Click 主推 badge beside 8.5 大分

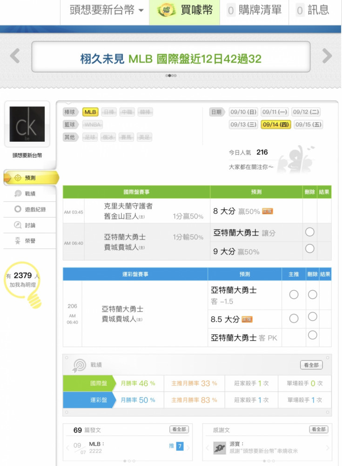click(247, 320)
